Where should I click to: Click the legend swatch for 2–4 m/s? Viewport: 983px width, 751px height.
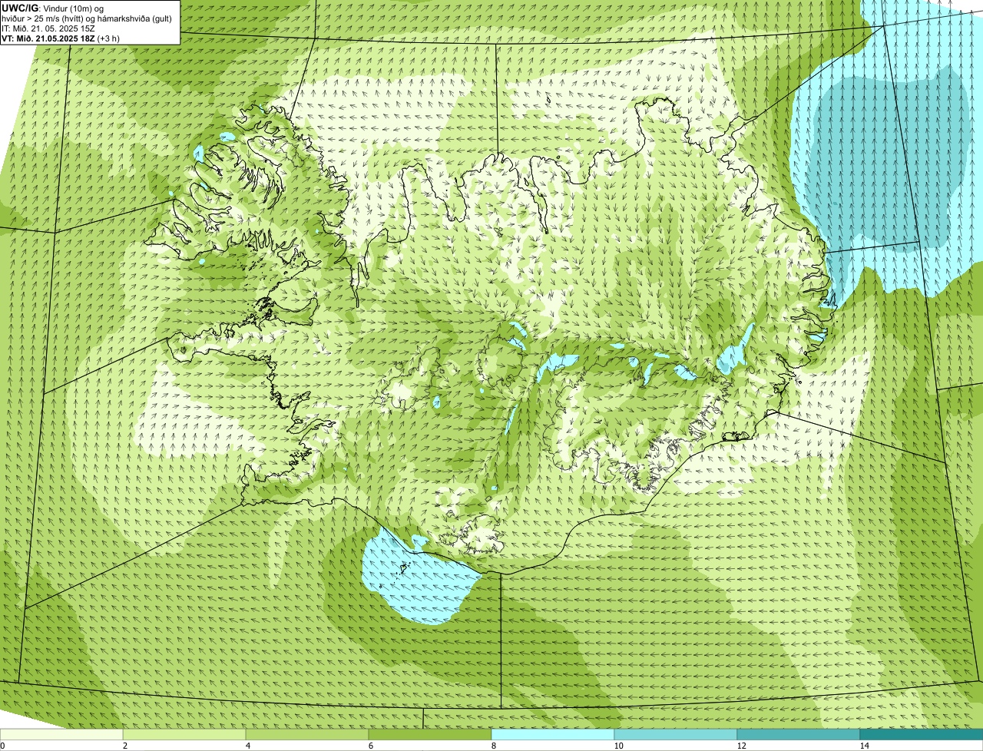(184, 734)
